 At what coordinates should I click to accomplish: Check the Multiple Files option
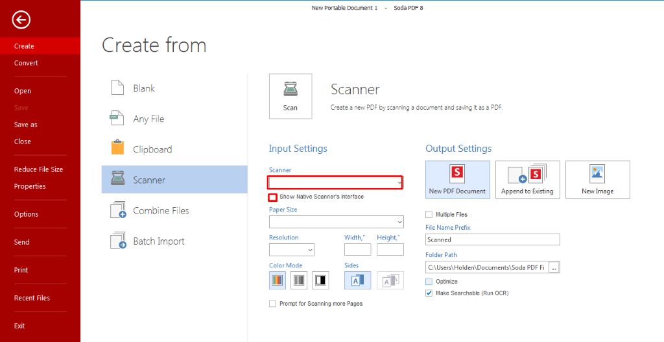pos(429,214)
